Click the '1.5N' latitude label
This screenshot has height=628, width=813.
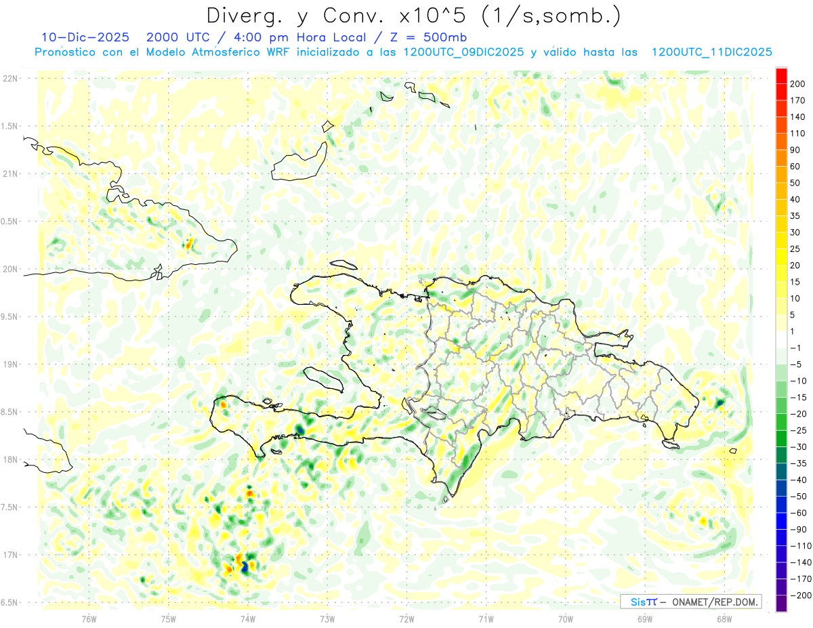click(10, 126)
